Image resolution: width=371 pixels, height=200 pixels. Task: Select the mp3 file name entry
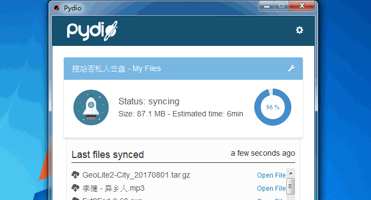(x=113, y=189)
